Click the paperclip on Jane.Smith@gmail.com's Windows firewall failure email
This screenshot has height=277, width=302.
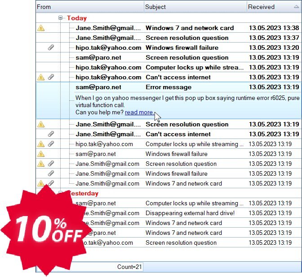(x=51, y=173)
